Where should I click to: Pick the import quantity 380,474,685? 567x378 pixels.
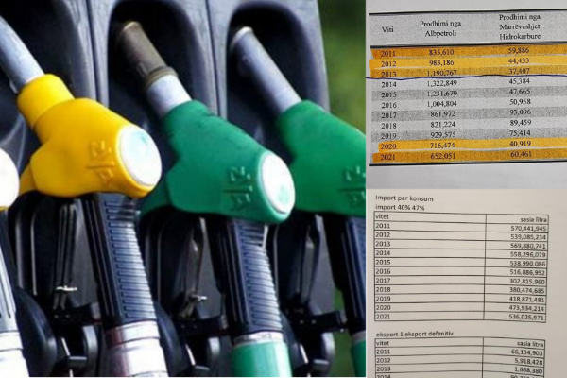coord(527,290)
